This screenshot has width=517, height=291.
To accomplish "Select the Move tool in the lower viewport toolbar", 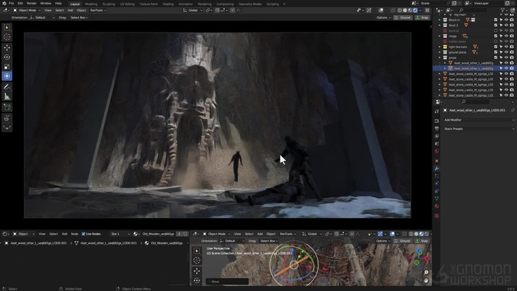I will 197,271.
